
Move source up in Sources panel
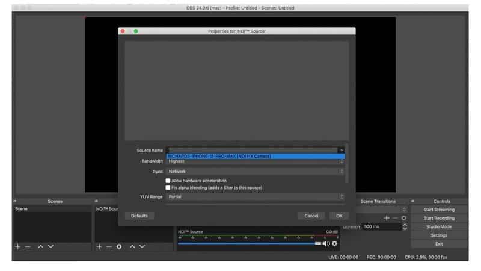[x=132, y=246]
